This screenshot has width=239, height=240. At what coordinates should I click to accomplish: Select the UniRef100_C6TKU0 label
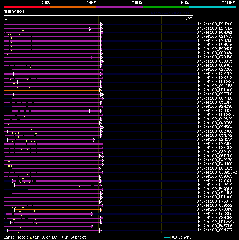click(x=214, y=156)
